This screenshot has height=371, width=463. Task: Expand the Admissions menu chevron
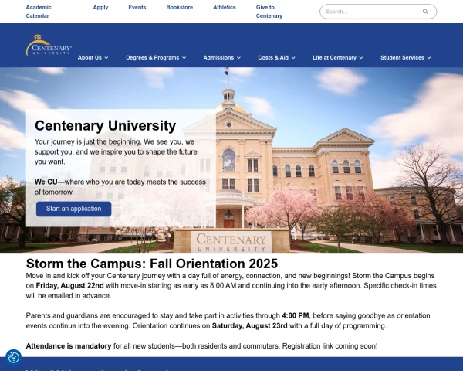tap(239, 58)
